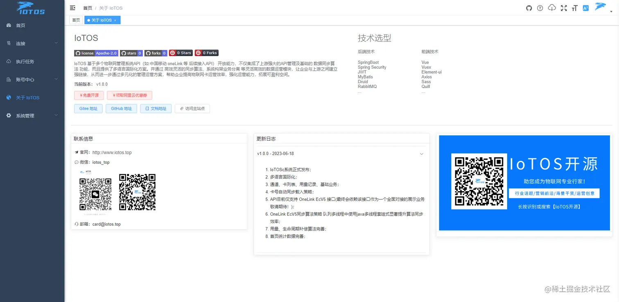Open GitHub via the header GitHub icon
Viewport: 619px width, 302px height.
529,8
